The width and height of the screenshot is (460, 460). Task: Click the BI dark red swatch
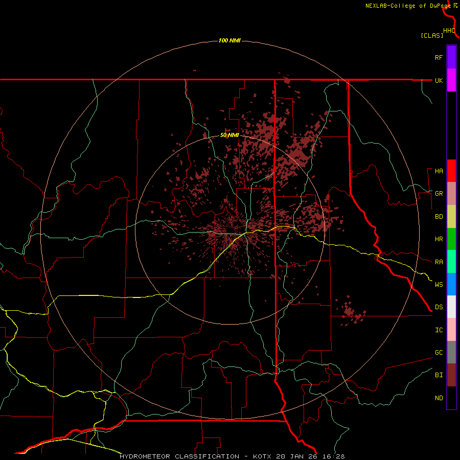tap(451, 375)
